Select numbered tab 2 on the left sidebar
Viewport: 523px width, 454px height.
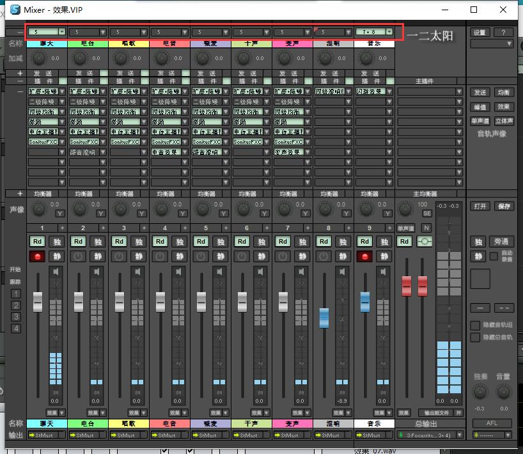pos(16,306)
